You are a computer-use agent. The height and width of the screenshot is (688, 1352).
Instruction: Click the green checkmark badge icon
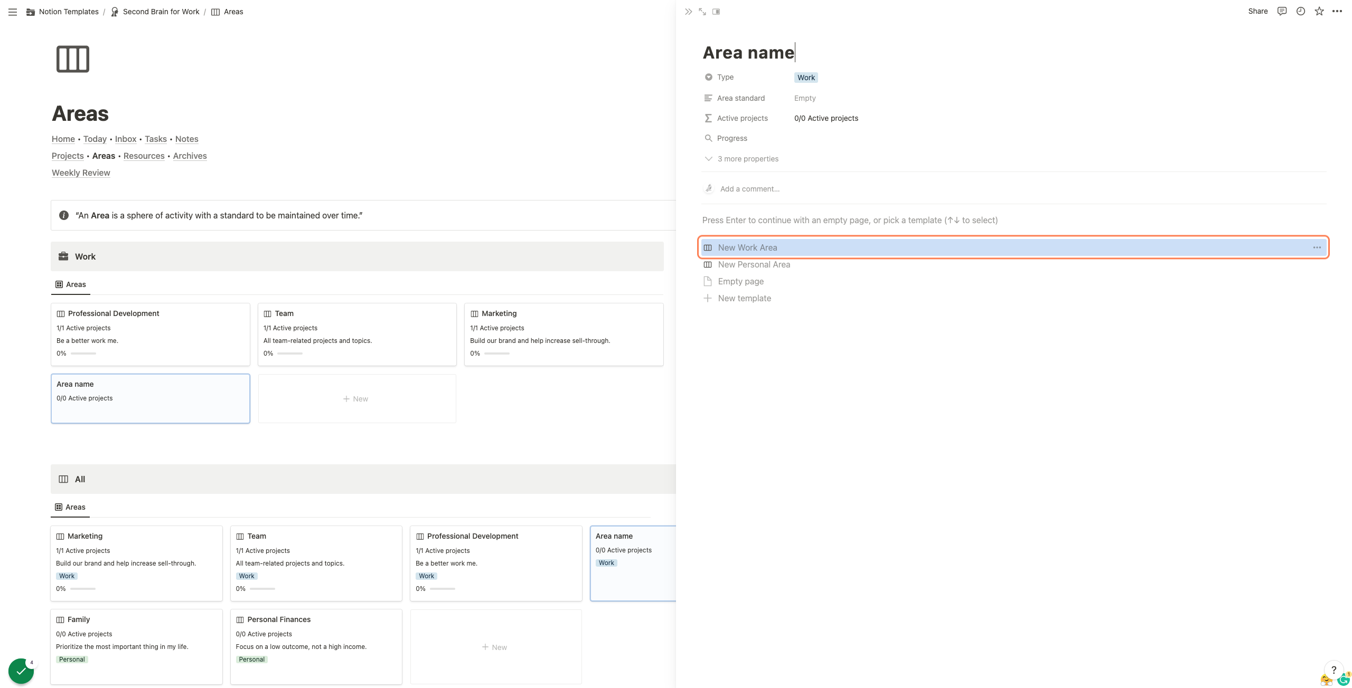click(21, 671)
